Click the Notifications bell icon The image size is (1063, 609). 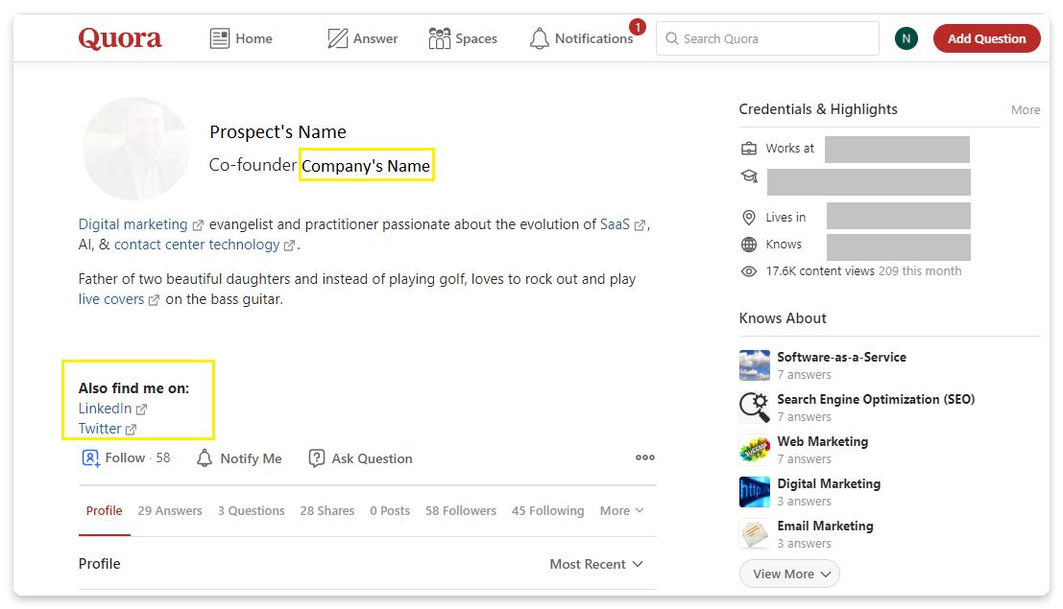tap(540, 38)
